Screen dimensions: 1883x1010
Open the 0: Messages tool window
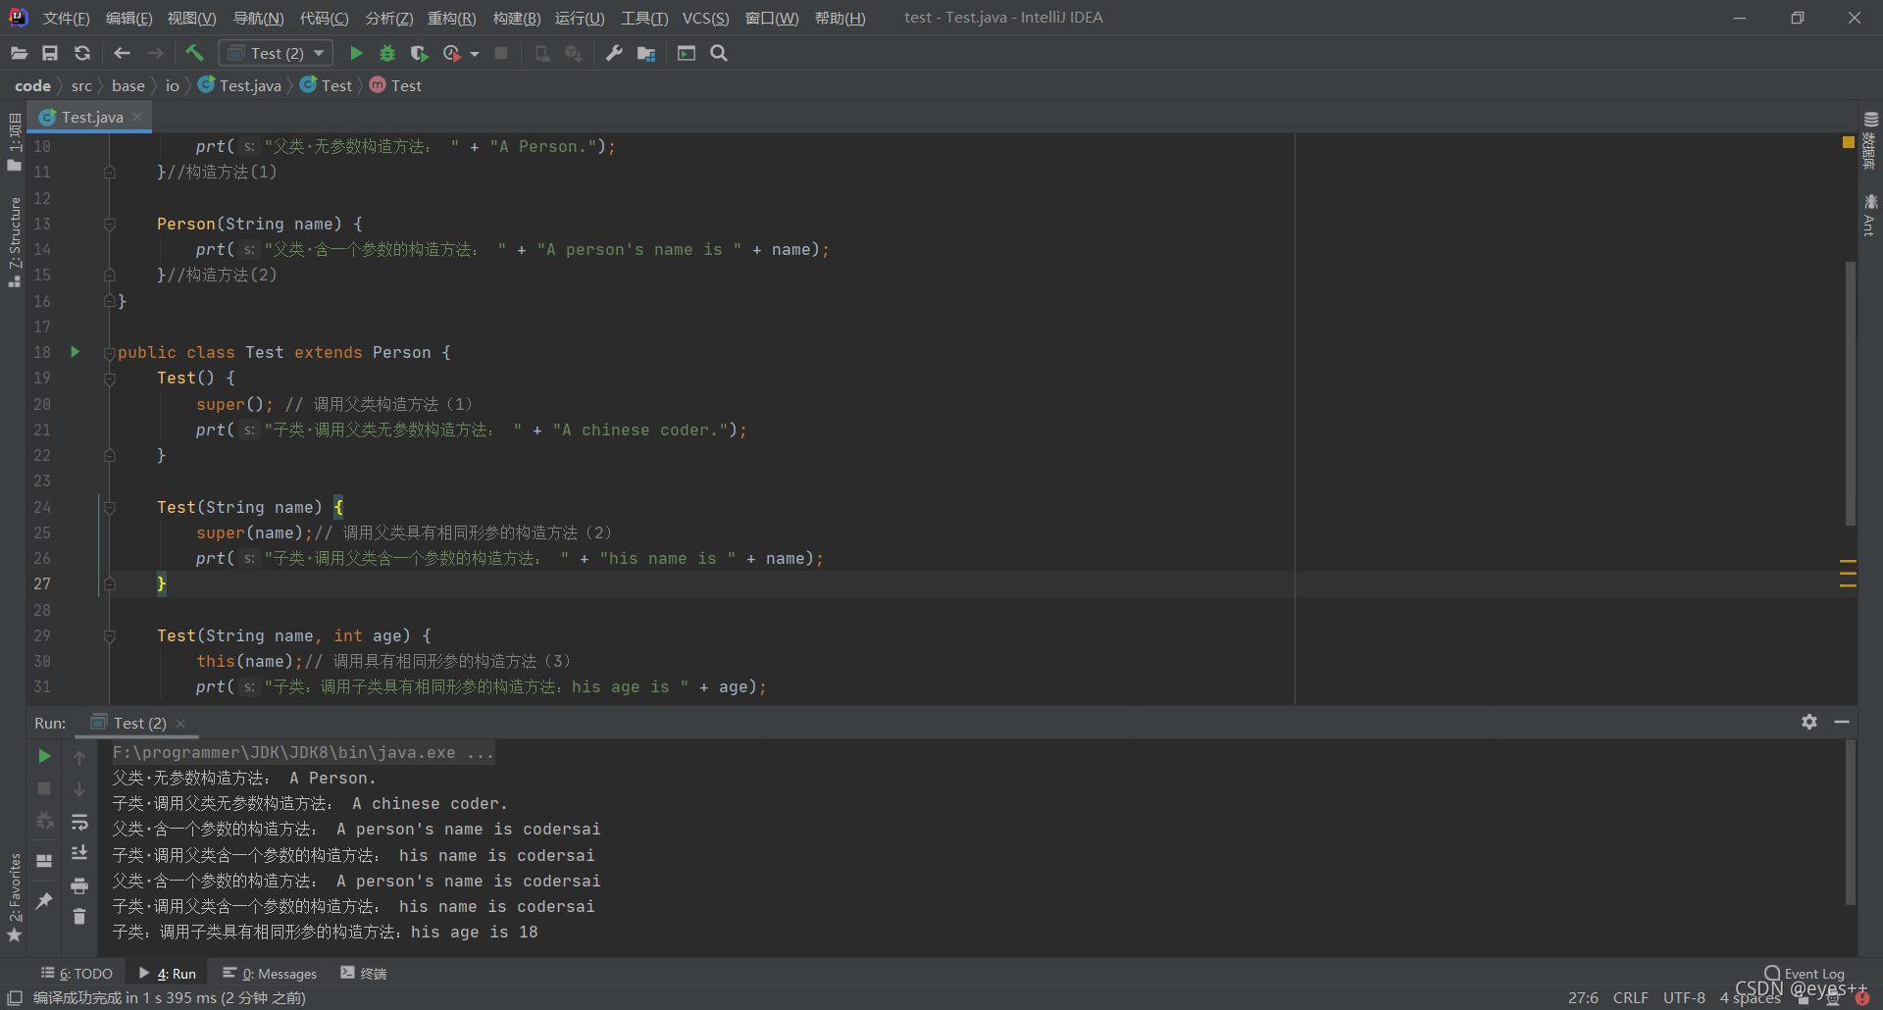(x=270, y=973)
